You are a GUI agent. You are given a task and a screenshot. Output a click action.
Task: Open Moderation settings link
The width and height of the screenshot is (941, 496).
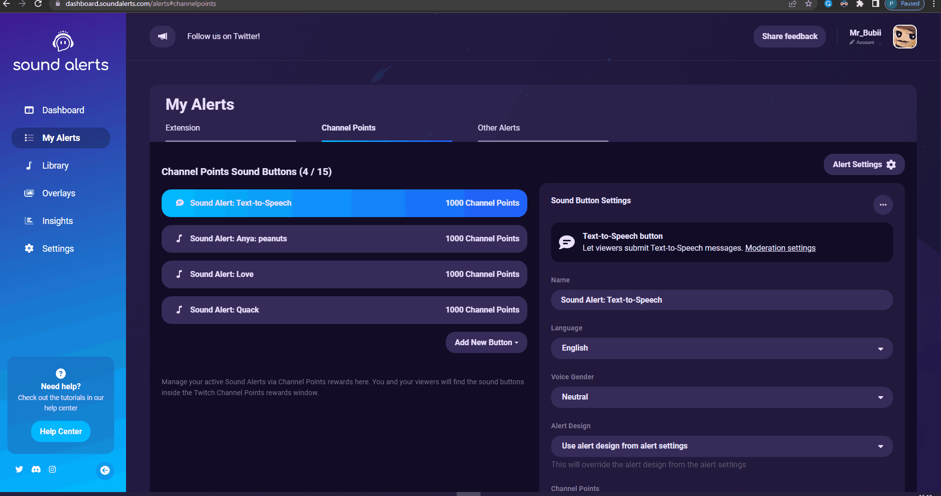(780, 248)
